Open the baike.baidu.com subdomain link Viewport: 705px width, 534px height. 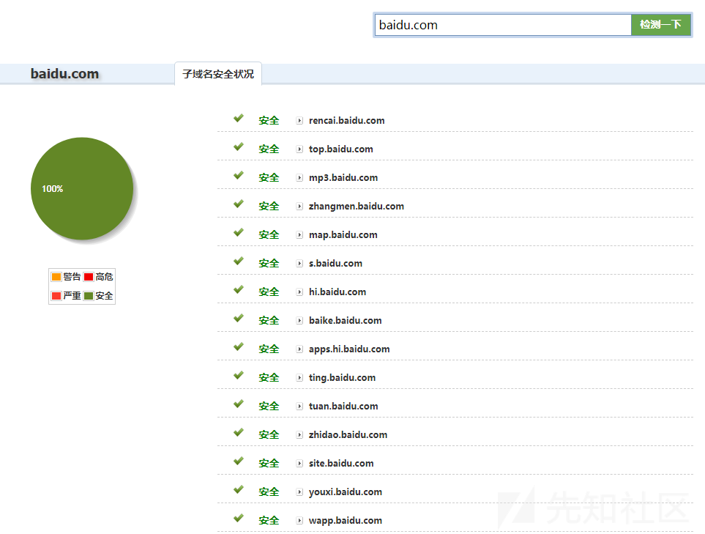click(346, 321)
